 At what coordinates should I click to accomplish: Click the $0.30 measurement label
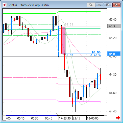click(96, 52)
